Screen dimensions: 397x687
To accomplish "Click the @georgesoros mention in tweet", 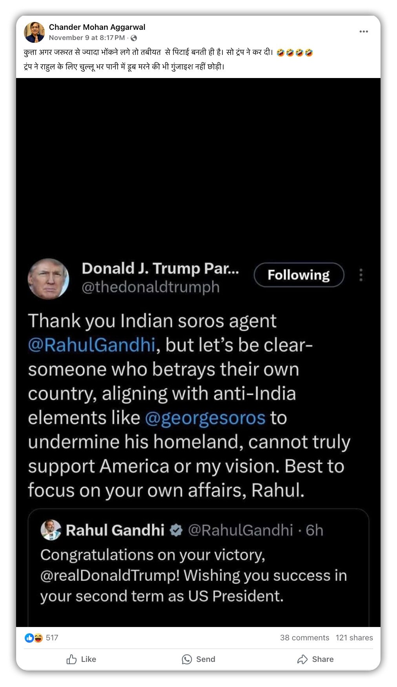I will tap(205, 418).
